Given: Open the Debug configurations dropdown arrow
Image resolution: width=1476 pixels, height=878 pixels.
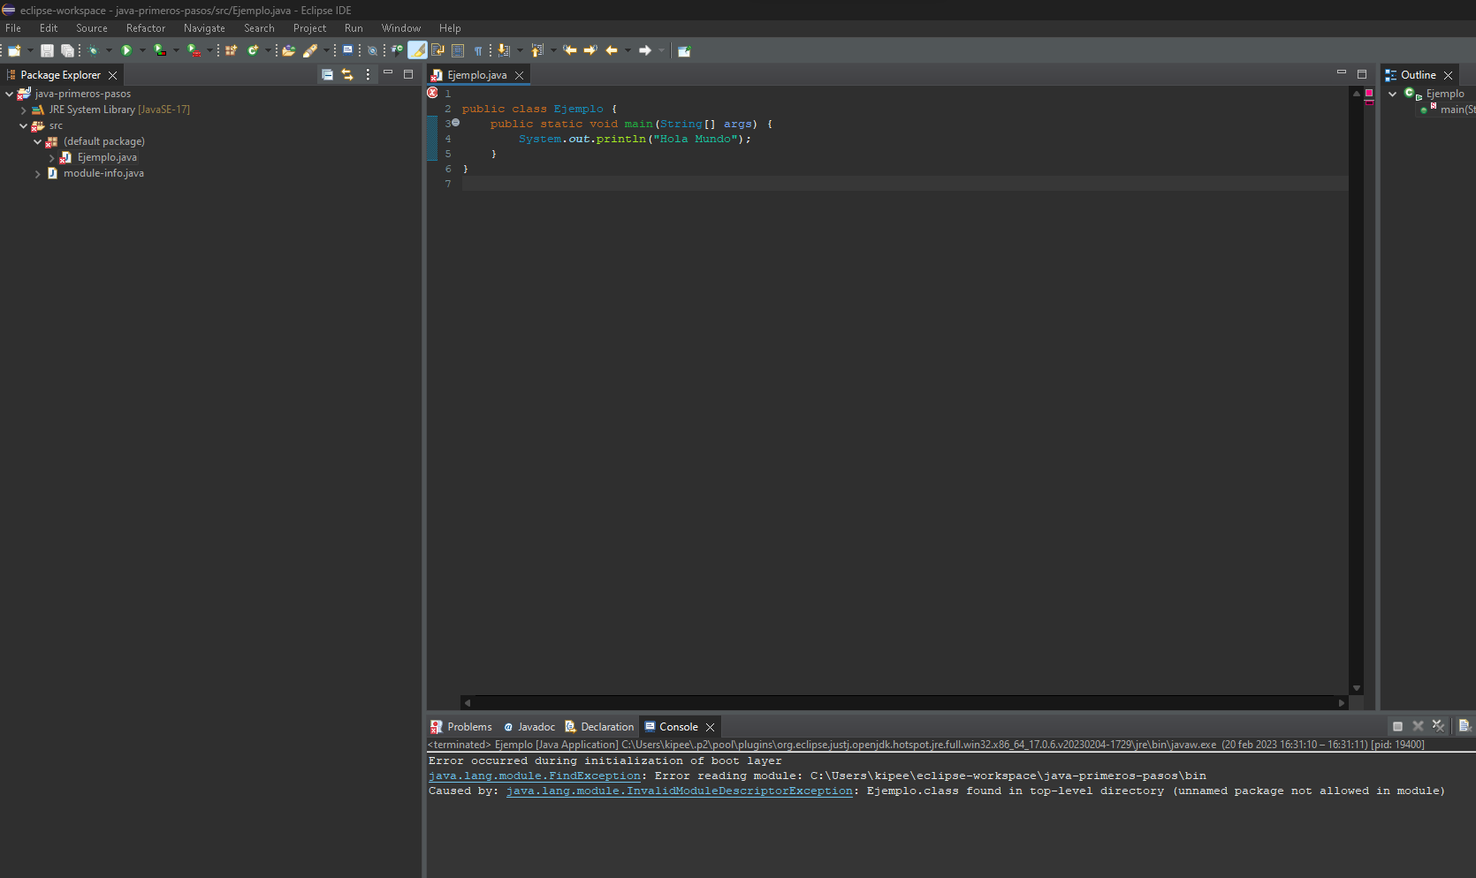Looking at the screenshot, I should (109, 50).
